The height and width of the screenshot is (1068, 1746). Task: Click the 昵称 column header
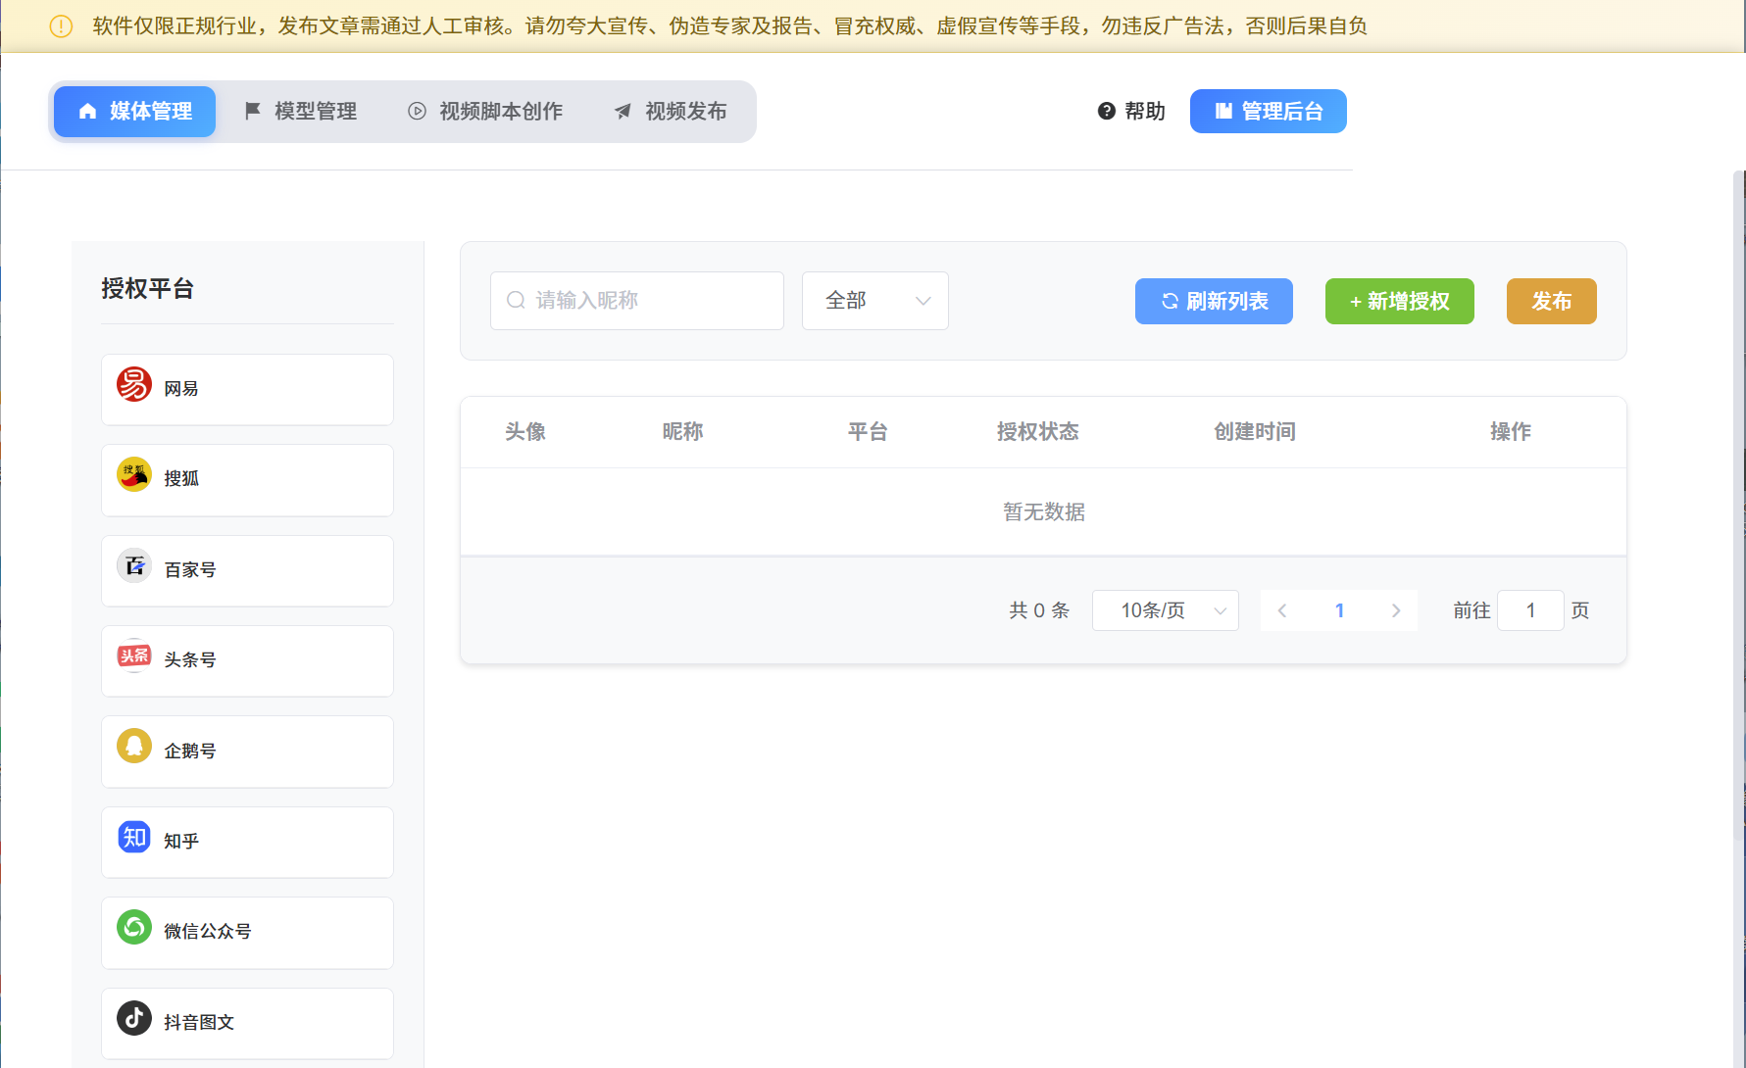coord(682,432)
